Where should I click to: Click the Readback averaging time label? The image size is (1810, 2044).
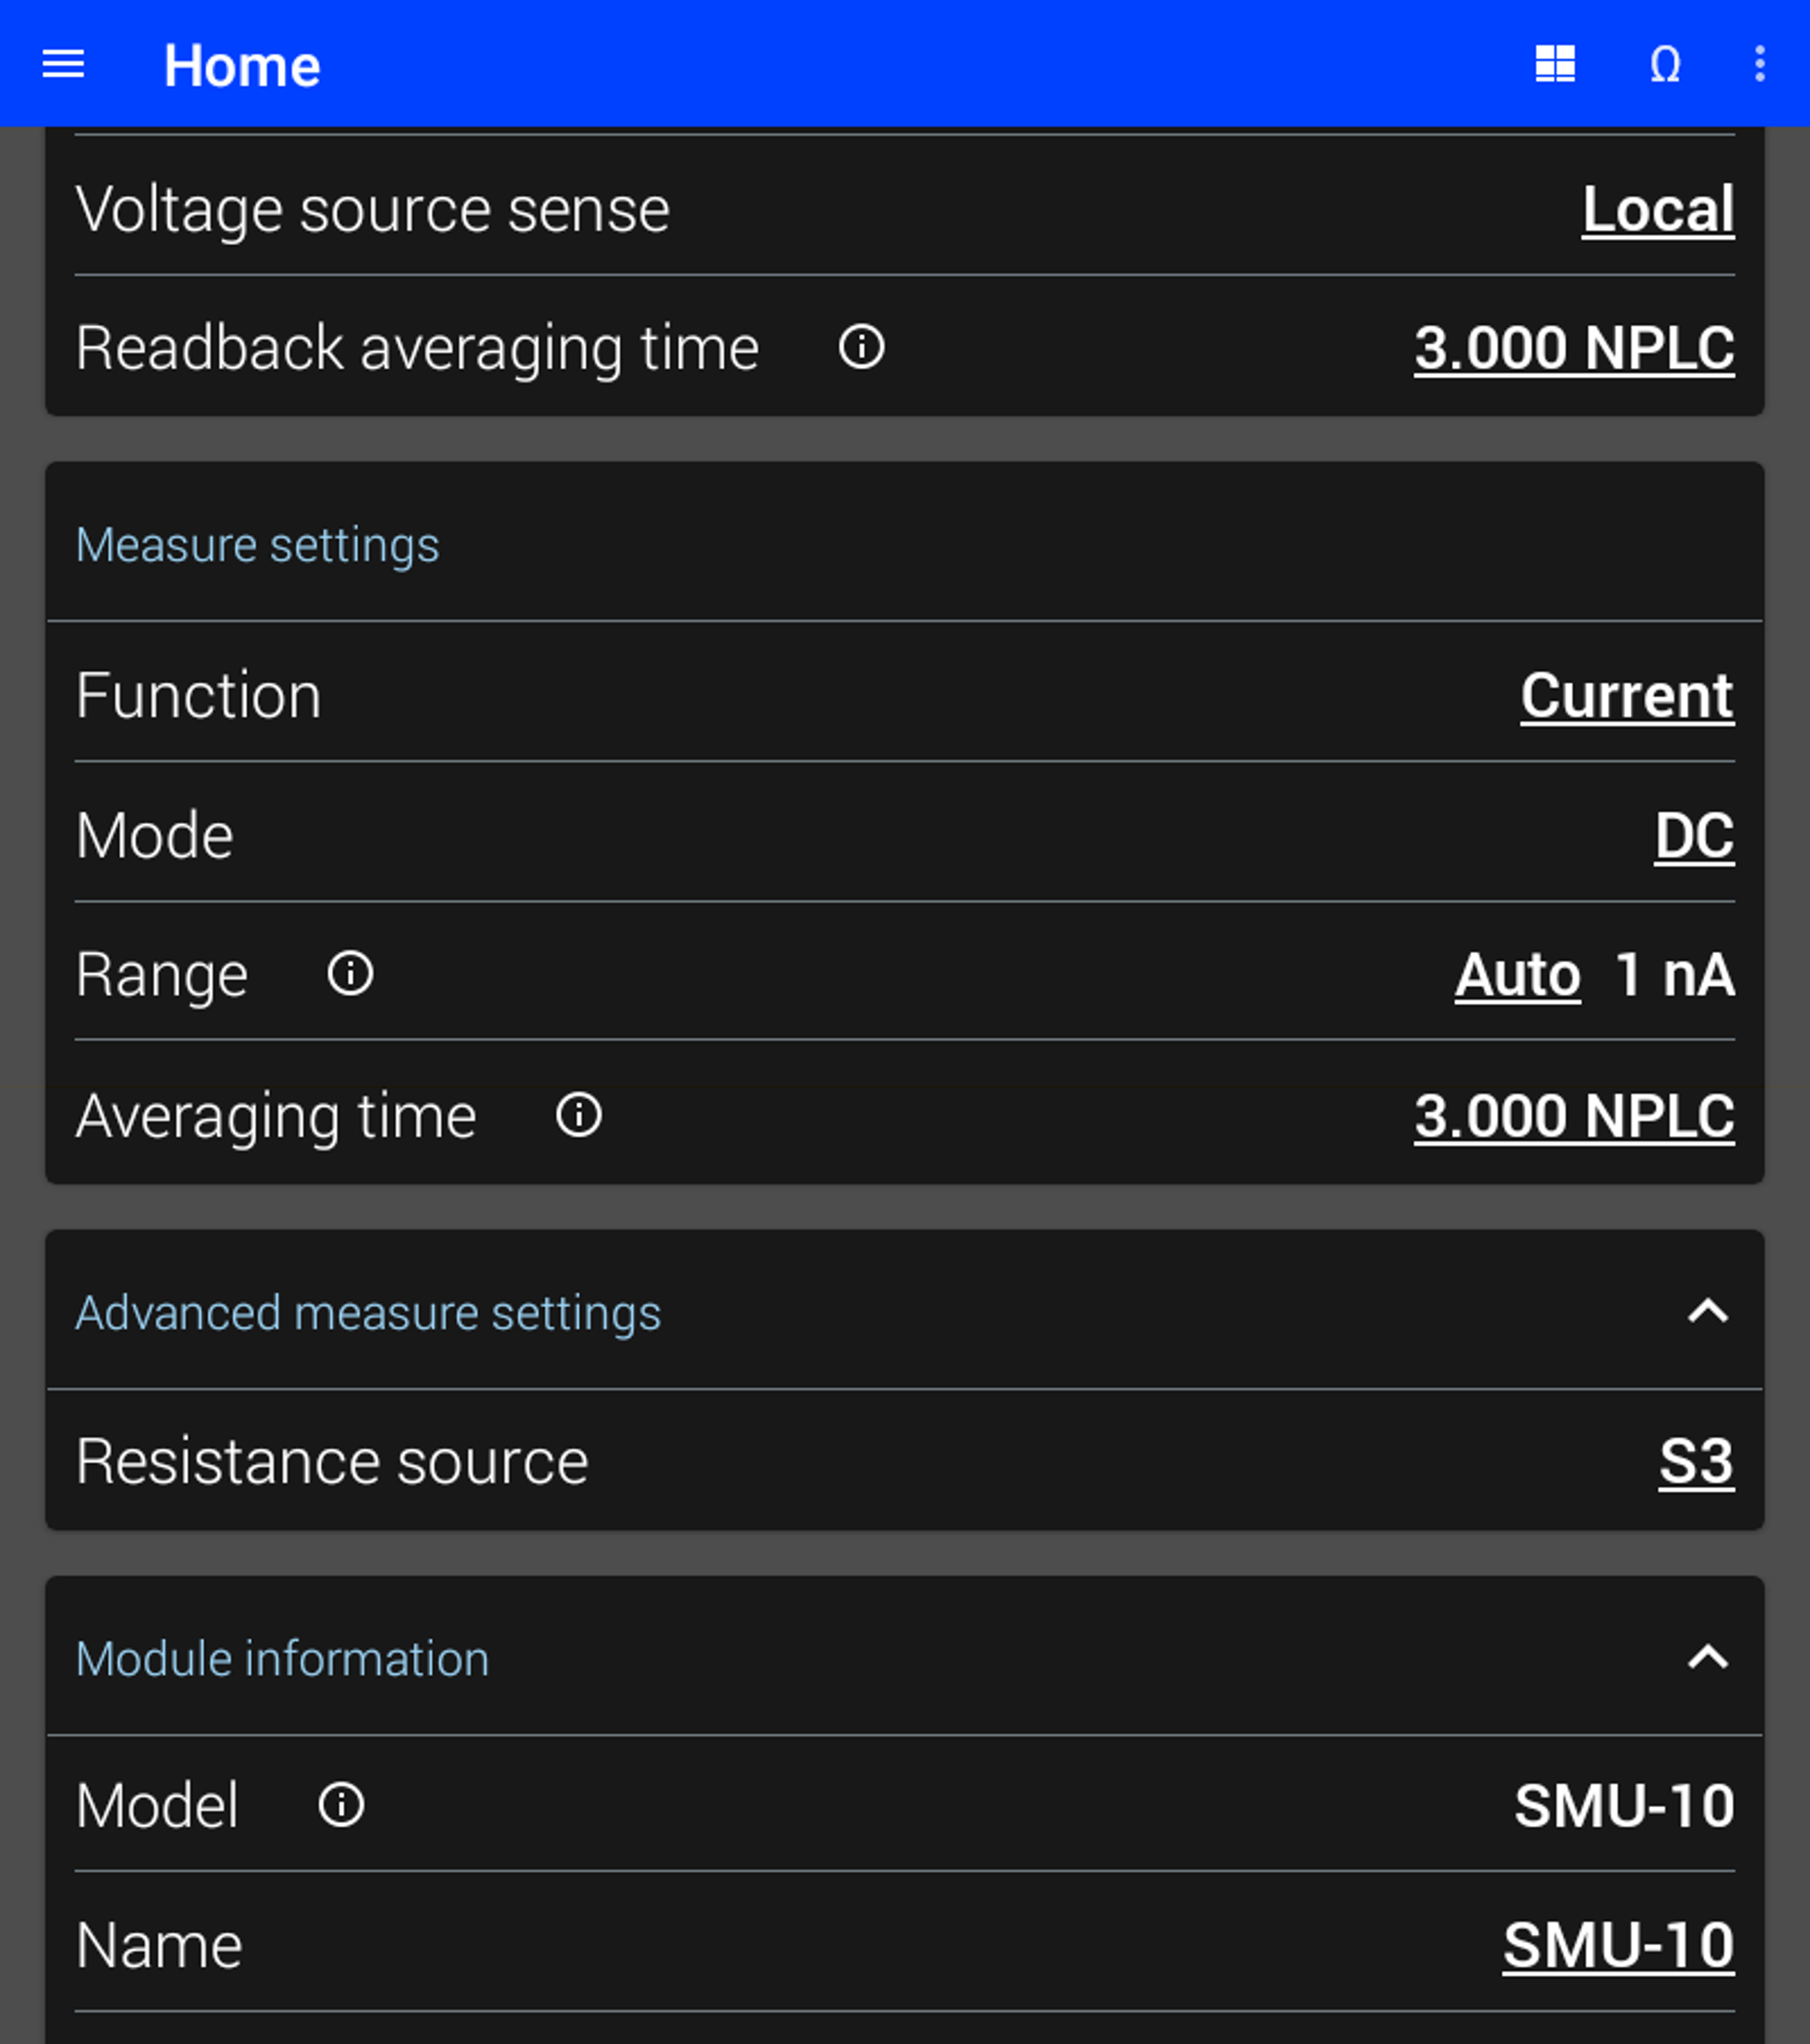click(x=418, y=350)
